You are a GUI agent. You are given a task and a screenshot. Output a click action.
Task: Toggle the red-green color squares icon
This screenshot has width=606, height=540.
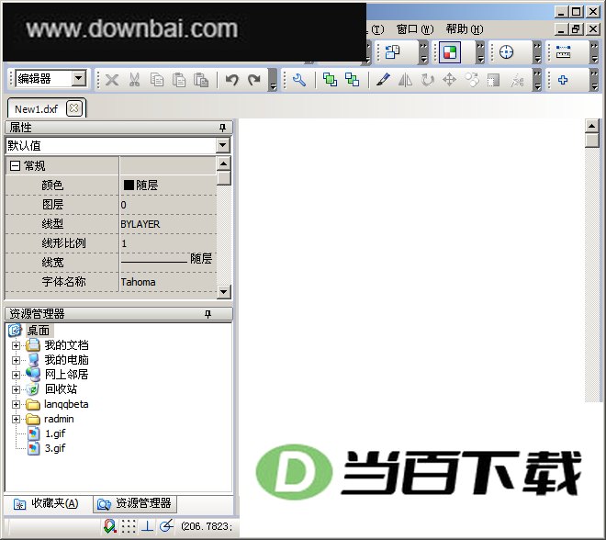pos(450,51)
